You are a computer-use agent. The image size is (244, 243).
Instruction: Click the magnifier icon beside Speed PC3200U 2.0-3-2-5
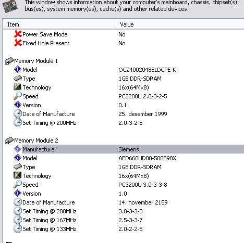[x=18, y=96]
